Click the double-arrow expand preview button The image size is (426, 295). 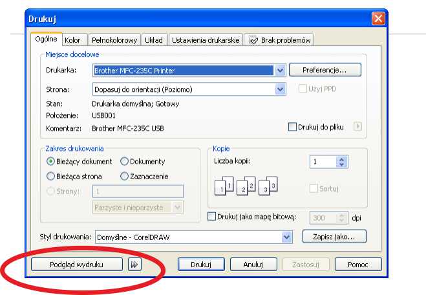pyautogui.click(x=134, y=264)
